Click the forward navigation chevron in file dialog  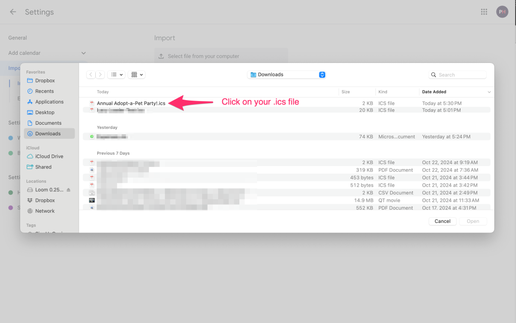point(100,74)
